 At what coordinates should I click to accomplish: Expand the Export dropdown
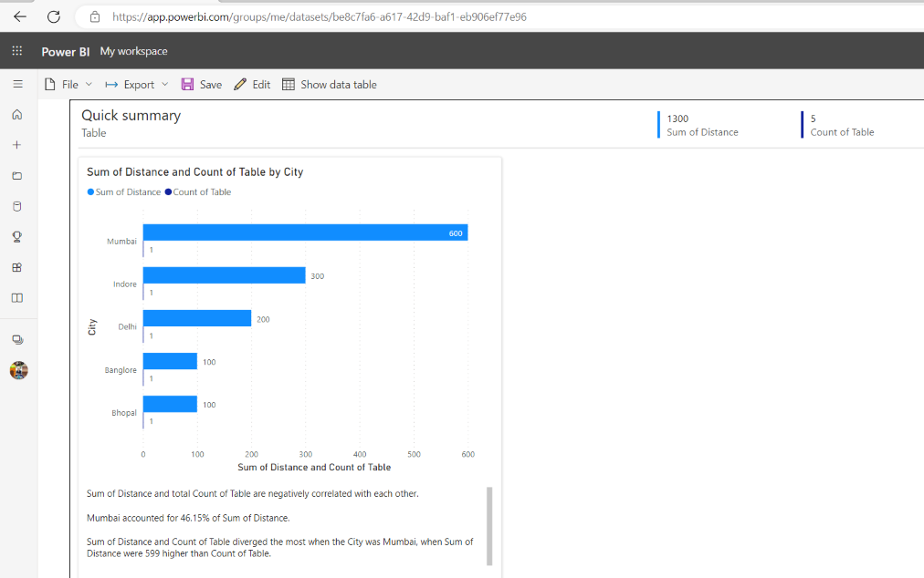click(x=137, y=84)
